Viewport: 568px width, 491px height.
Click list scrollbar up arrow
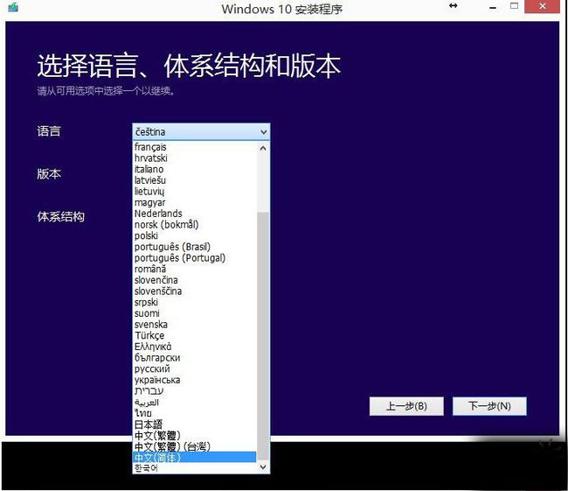pyautogui.click(x=263, y=148)
